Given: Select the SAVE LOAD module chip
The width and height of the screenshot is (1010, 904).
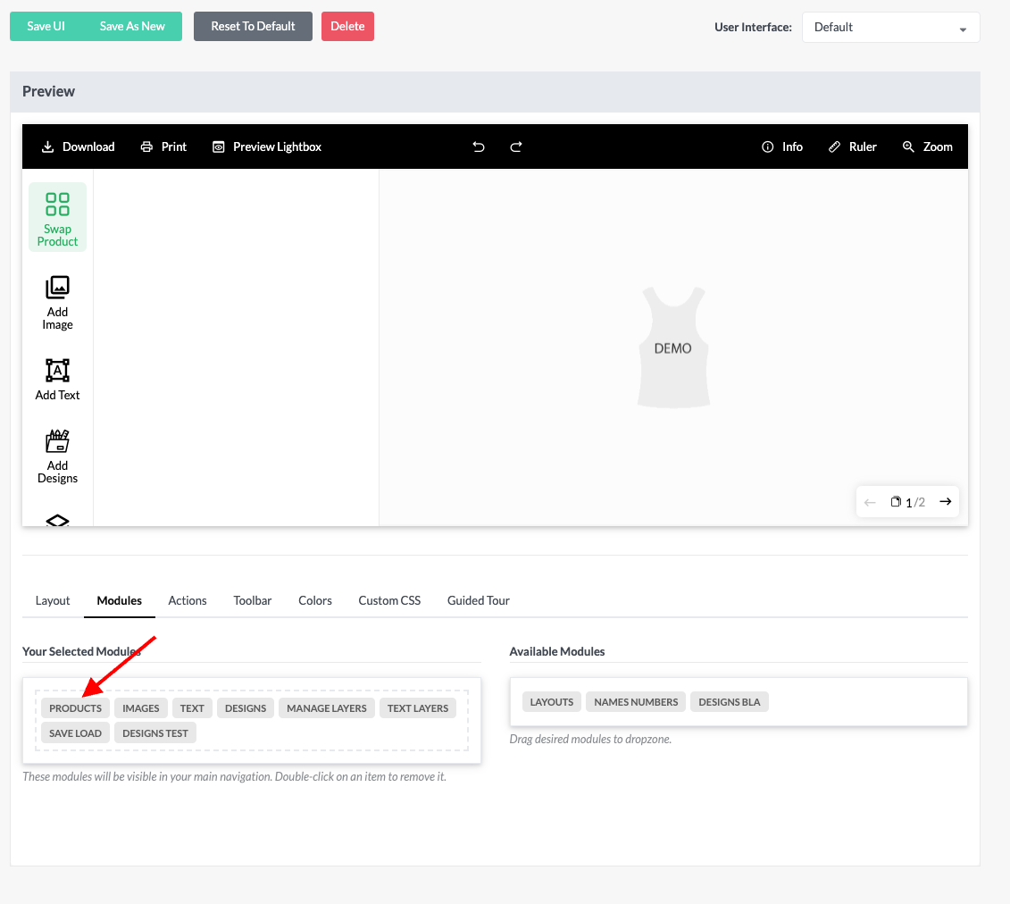Looking at the screenshot, I should click(75, 733).
